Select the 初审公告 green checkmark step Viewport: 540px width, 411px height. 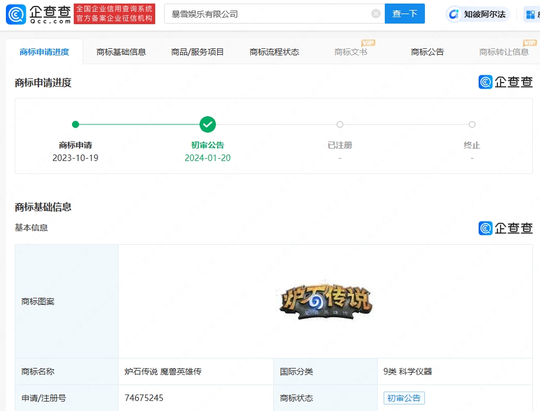(208, 124)
